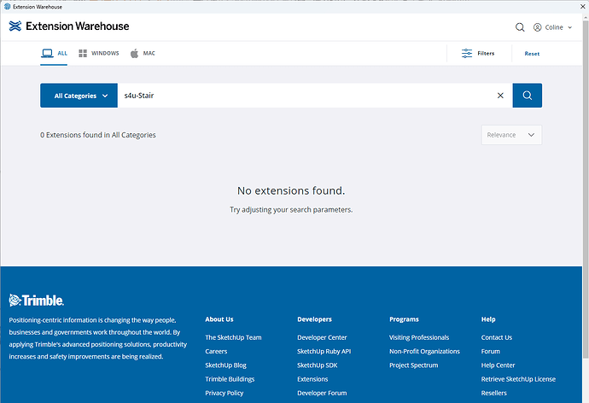Click the Extension Warehouse logo icon
This screenshot has height=403, width=589.
click(x=15, y=26)
